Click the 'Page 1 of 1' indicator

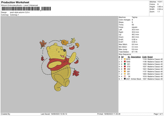[158, 114]
